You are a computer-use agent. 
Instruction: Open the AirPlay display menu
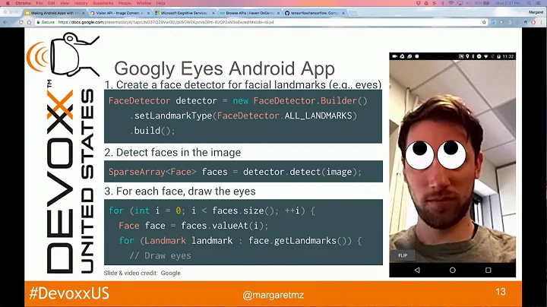click(x=460, y=3)
